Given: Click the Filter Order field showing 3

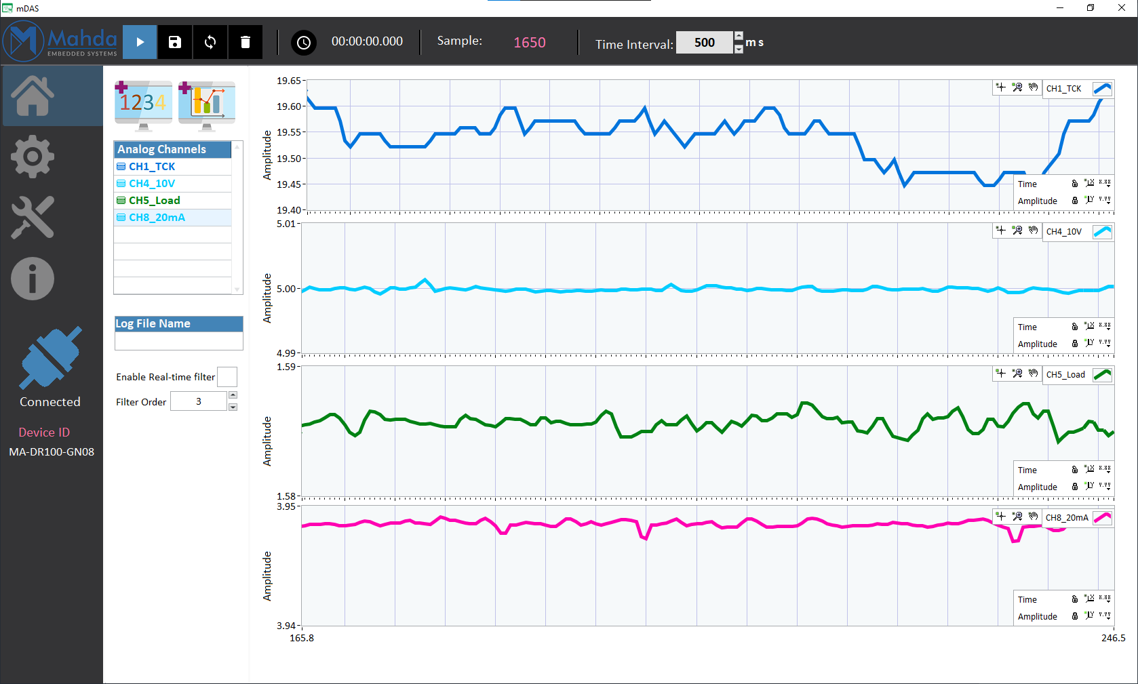Looking at the screenshot, I should pyautogui.click(x=198, y=401).
